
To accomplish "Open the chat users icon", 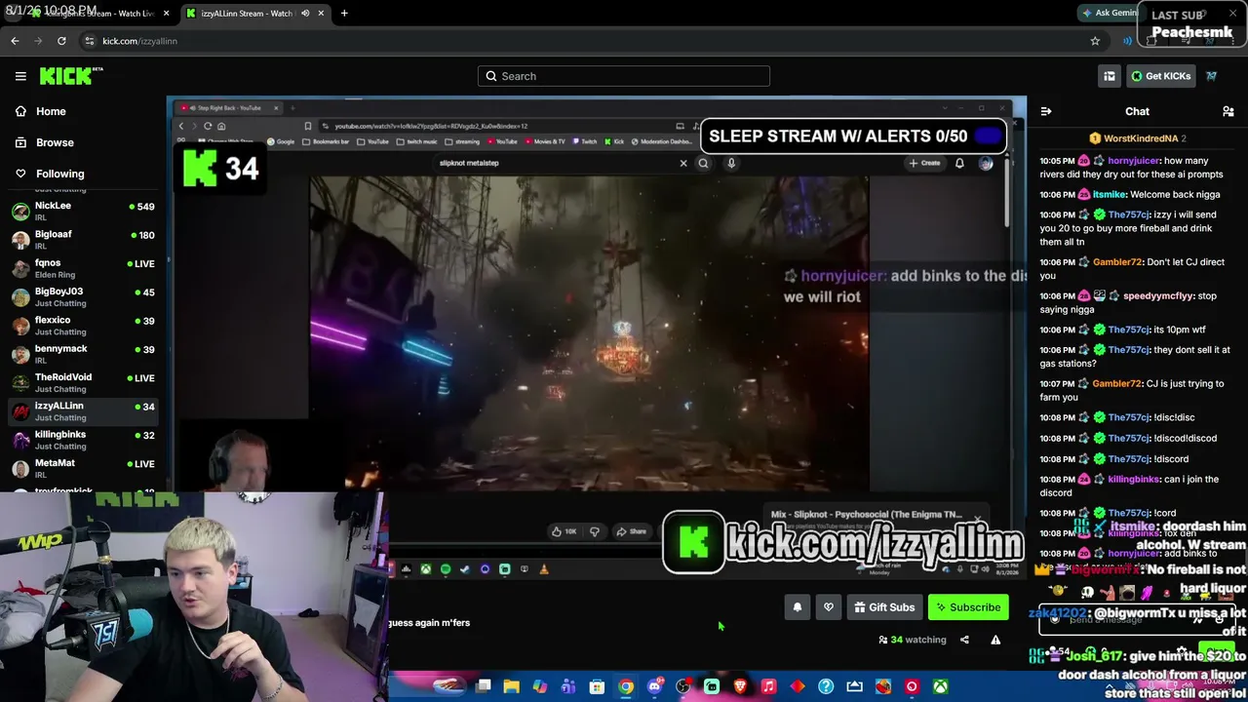I will tap(1228, 112).
